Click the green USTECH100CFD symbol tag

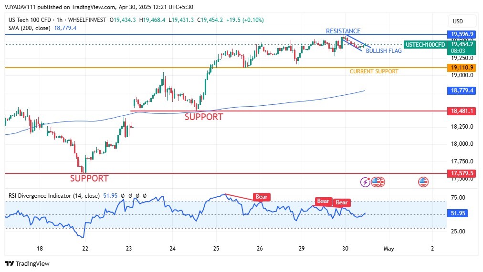pyautogui.click(x=425, y=44)
